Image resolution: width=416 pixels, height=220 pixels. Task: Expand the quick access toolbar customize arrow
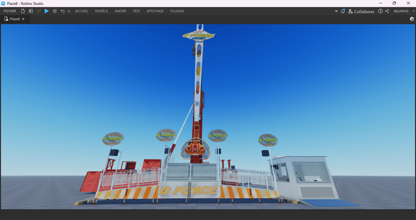pyautogui.click(x=69, y=12)
